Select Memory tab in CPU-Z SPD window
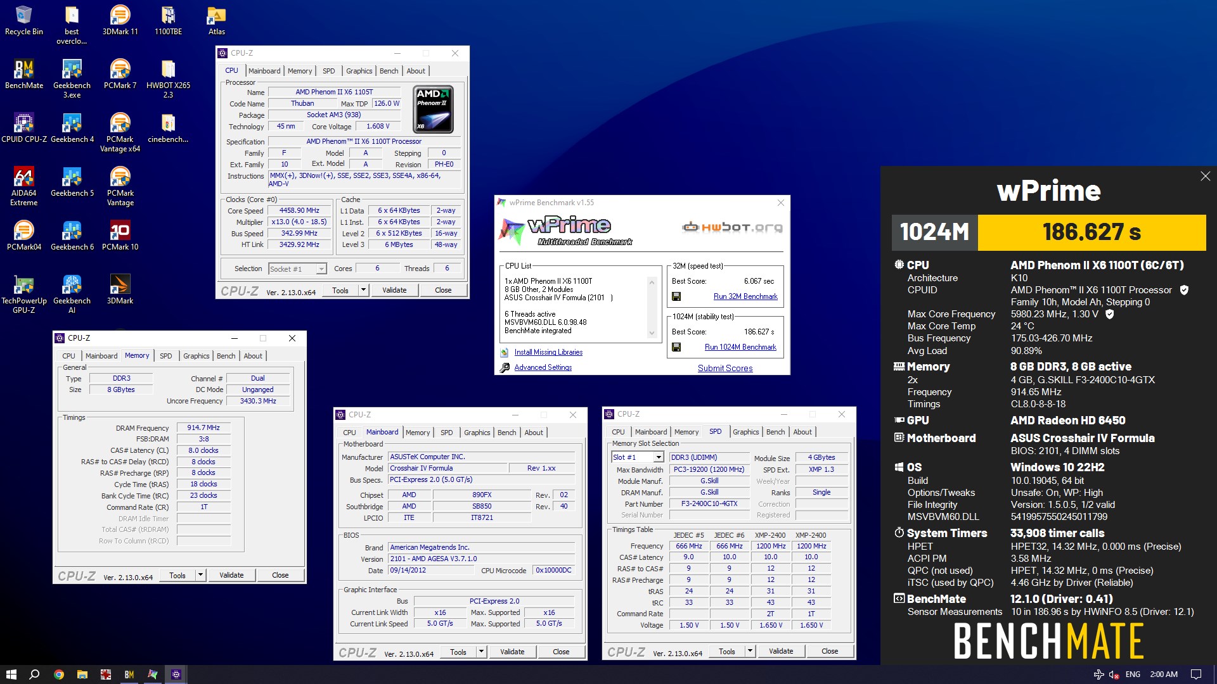Viewport: 1217px width, 684px height. (686, 432)
